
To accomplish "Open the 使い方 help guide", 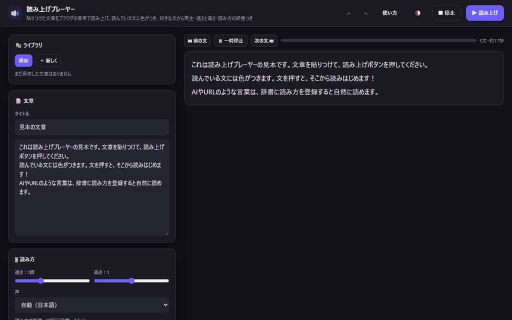I will [389, 13].
